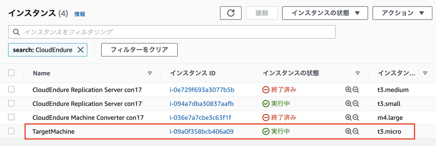
Task: Sort by Name column arrow
Action: click(x=150, y=73)
